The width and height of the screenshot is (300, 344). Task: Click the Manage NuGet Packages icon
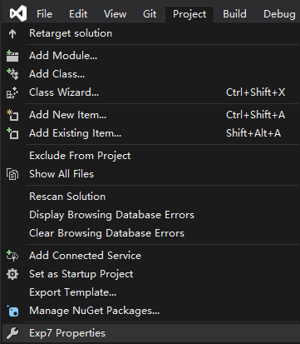tap(12, 311)
